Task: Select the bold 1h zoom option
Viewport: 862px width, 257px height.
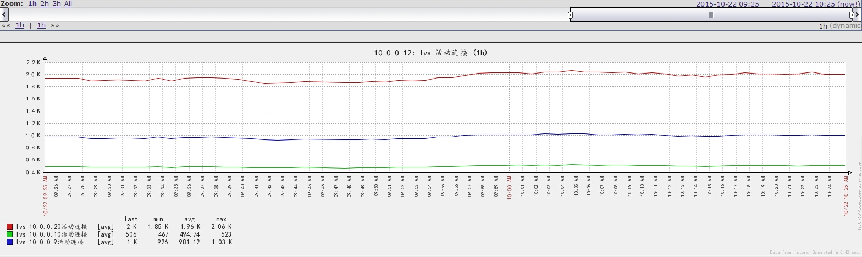Action: point(32,4)
